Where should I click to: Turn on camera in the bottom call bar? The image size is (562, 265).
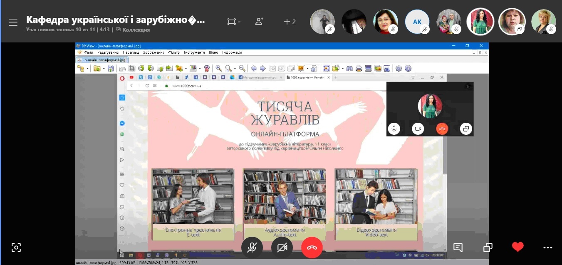click(x=282, y=248)
